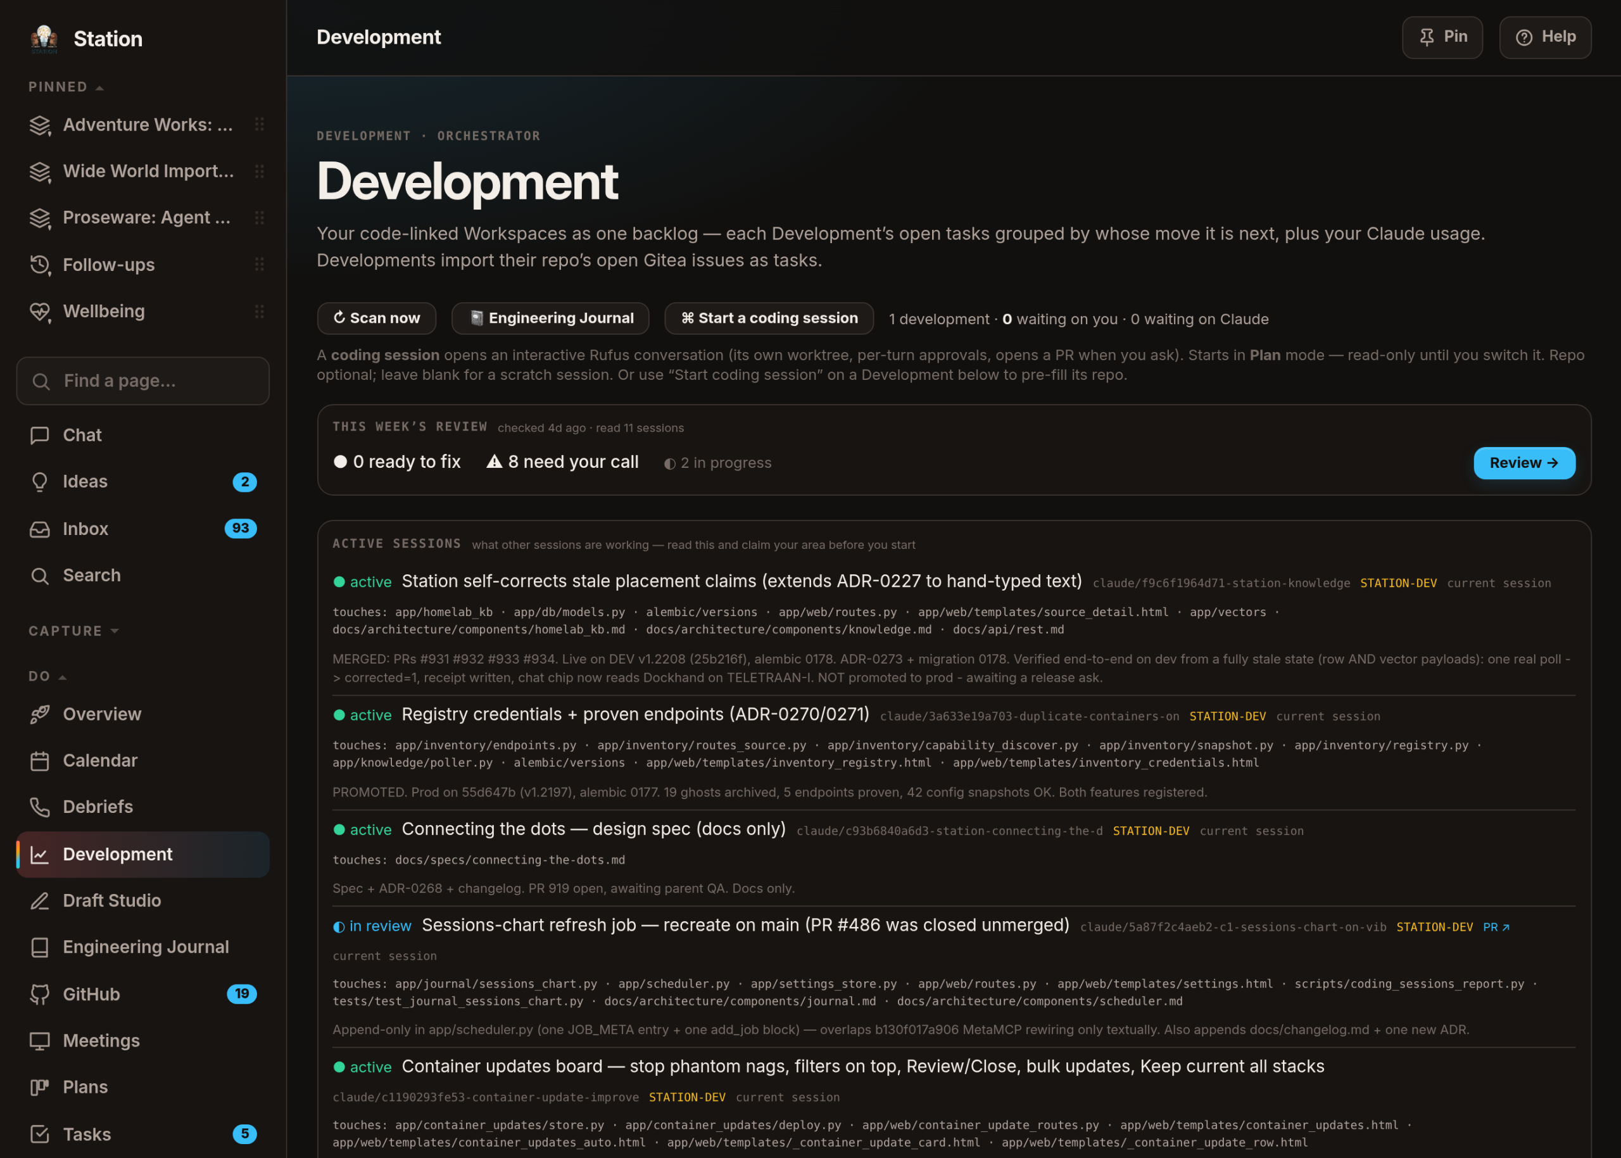
Task: Collapse the PINNED section
Action: coord(66,87)
